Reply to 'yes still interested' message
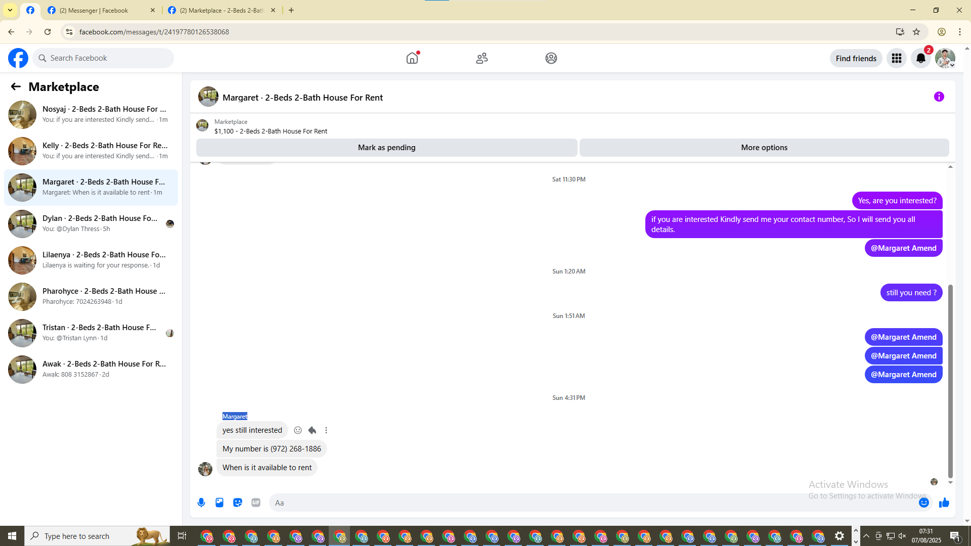Viewport: 971px width, 546px height. point(312,430)
